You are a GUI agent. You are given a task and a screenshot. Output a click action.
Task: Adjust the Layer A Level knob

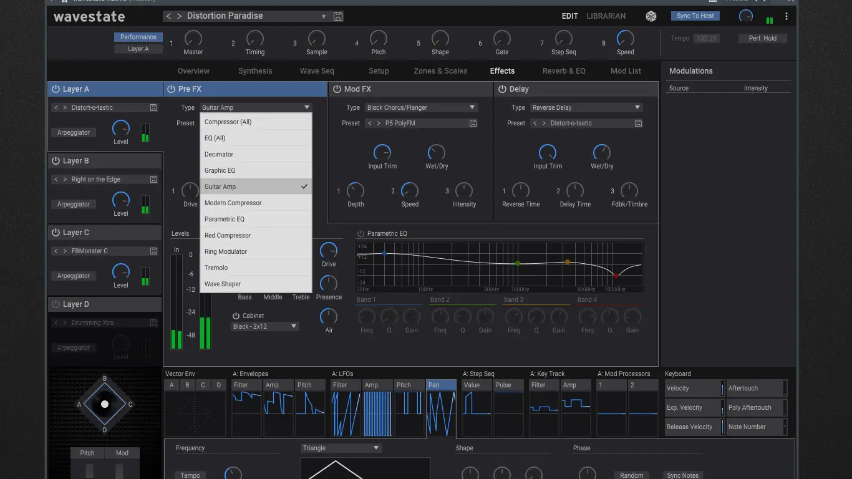point(120,128)
